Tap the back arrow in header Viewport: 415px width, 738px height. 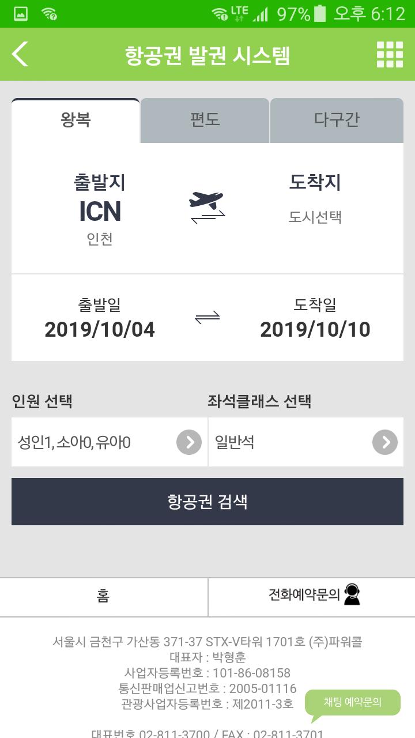21,54
